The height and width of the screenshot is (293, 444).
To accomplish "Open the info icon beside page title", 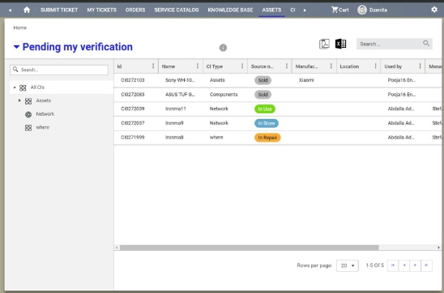I will [223, 48].
